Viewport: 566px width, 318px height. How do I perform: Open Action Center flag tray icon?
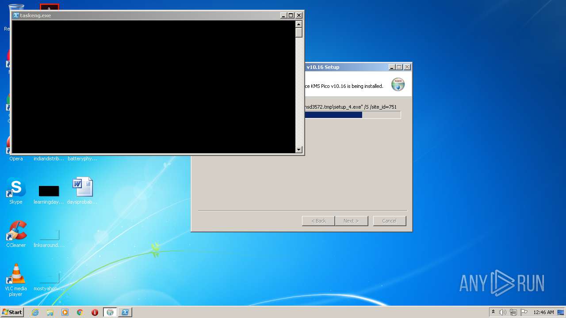click(524, 312)
